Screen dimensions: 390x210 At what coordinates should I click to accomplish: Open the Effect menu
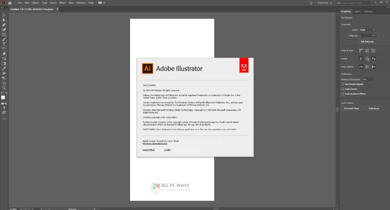(62, 3)
